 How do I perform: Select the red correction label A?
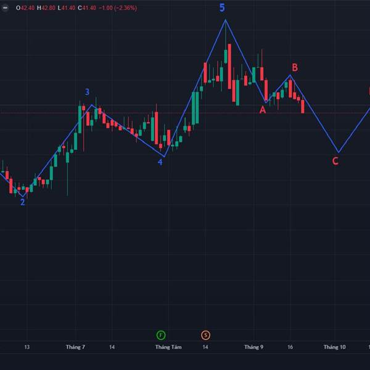pyautogui.click(x=263, y=110)
